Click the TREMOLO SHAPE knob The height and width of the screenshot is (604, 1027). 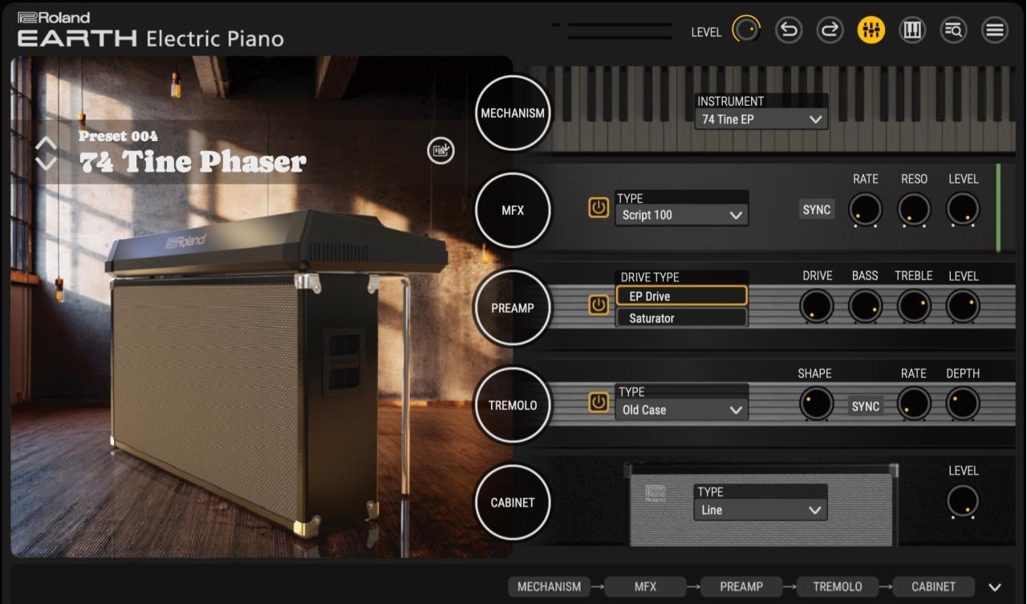817,403
